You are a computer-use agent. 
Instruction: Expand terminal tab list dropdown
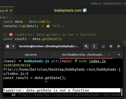119,55
